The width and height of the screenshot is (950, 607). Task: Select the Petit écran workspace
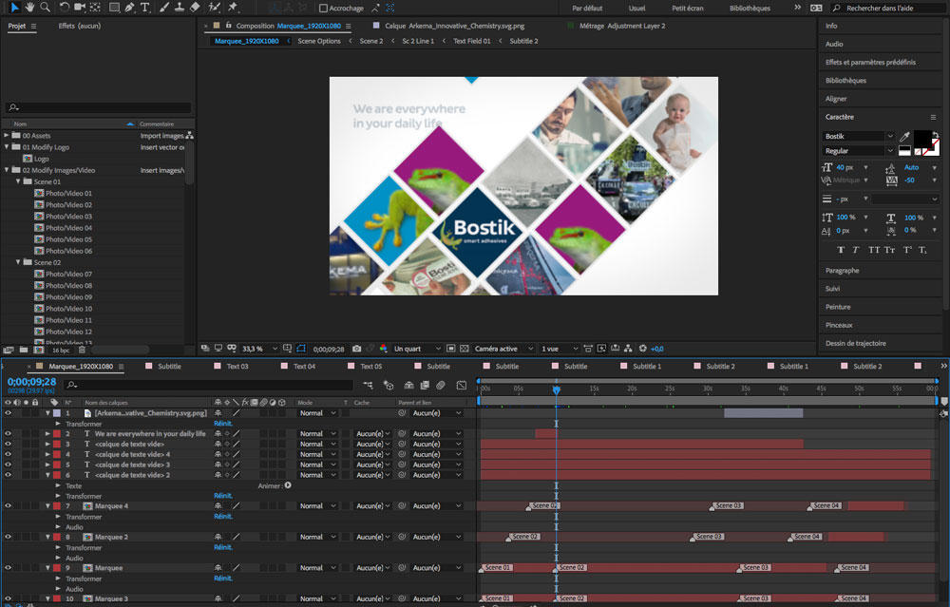(x=687, y=8)
